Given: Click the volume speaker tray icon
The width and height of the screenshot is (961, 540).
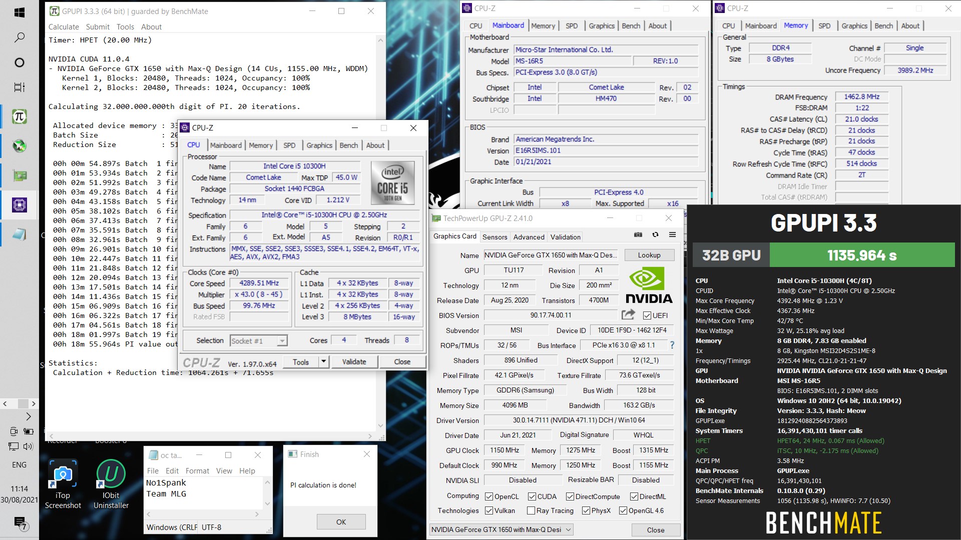Looking at the screenshot, I should pos(28,446).
